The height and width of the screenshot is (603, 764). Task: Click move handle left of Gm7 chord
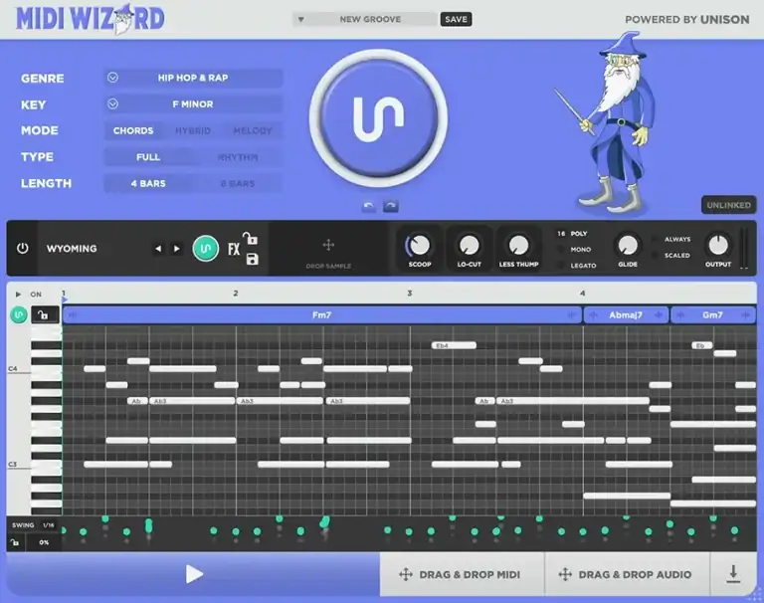coord(680,315)
